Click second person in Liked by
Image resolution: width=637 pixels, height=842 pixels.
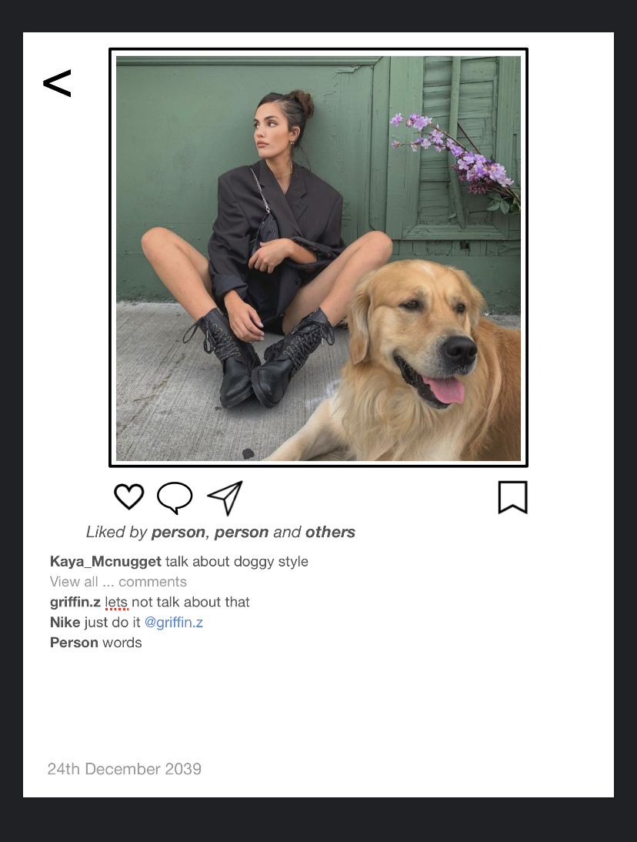click(241, 532)
